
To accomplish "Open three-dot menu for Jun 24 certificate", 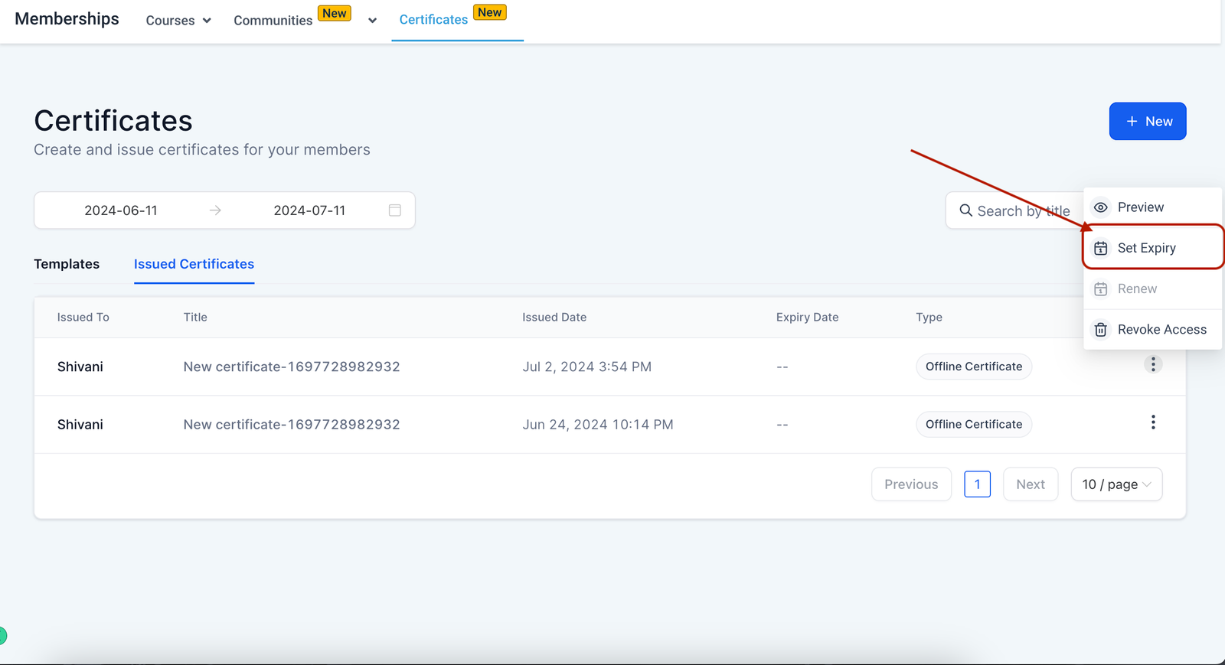I will tap(1152, 422).
